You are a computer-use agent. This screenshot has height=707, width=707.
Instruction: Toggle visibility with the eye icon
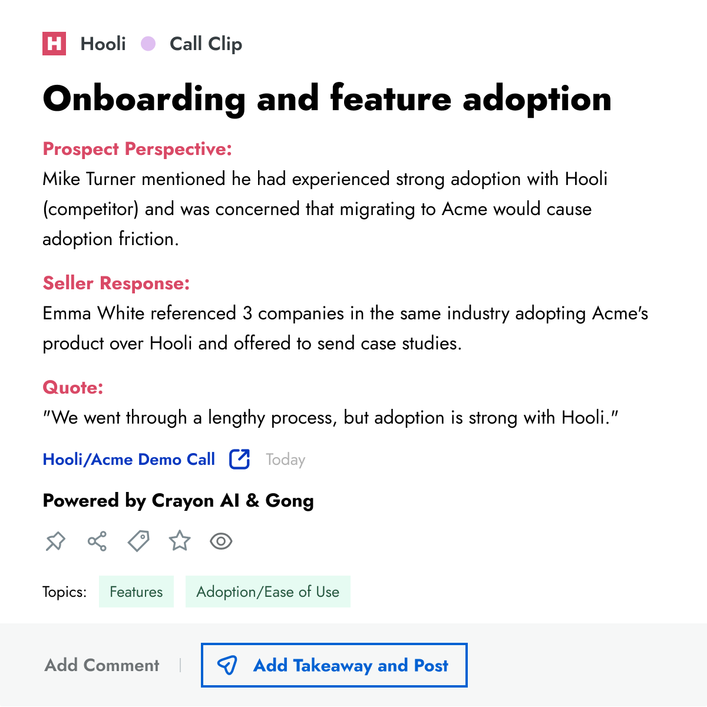coord(221,541)
